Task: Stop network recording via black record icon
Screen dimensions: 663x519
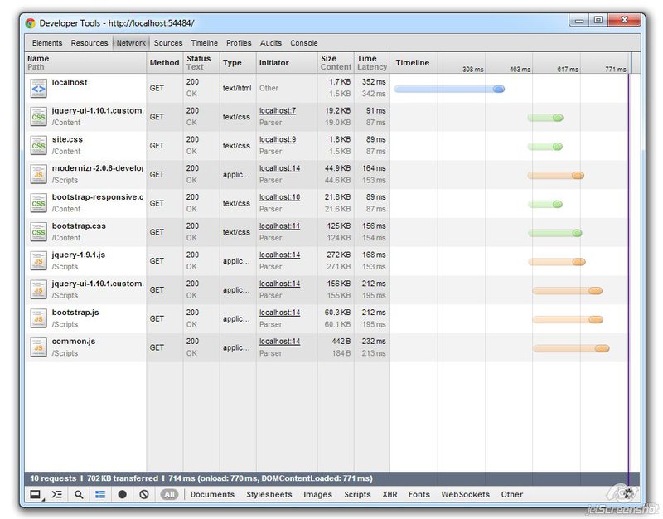Action: (x=120, y=494)
